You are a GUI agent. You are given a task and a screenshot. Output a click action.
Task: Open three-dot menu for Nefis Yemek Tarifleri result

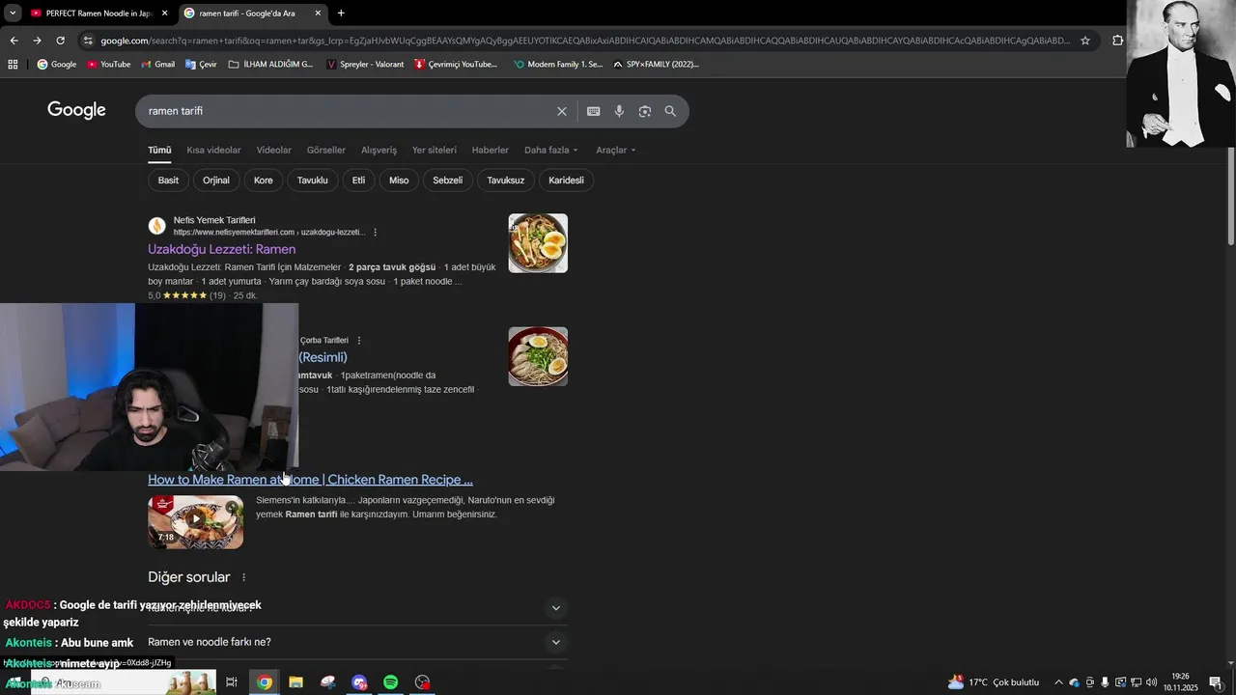[x=375, y=232]
